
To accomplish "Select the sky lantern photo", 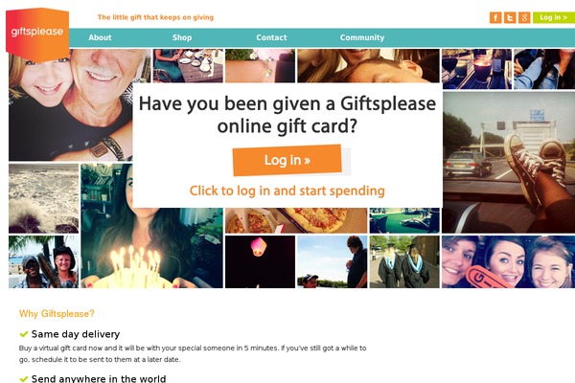I will [x=260, y=261].
